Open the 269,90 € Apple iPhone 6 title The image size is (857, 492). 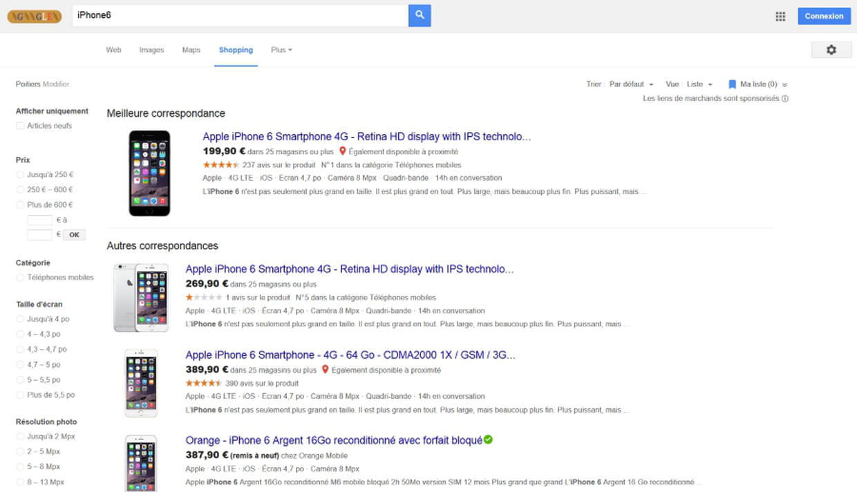(x=350, y=269)
